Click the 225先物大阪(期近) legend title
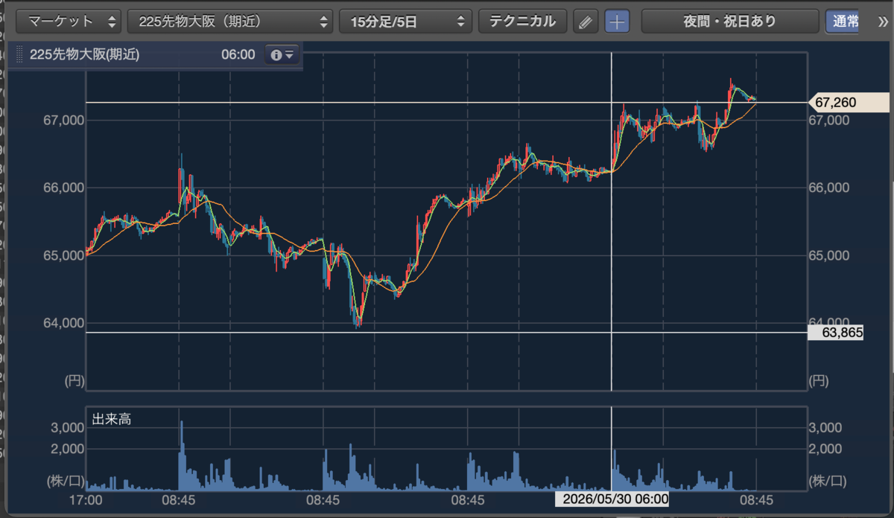 [x=84, y=55]
